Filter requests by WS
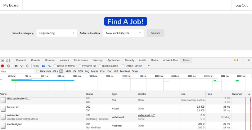 tap(116, 71)
